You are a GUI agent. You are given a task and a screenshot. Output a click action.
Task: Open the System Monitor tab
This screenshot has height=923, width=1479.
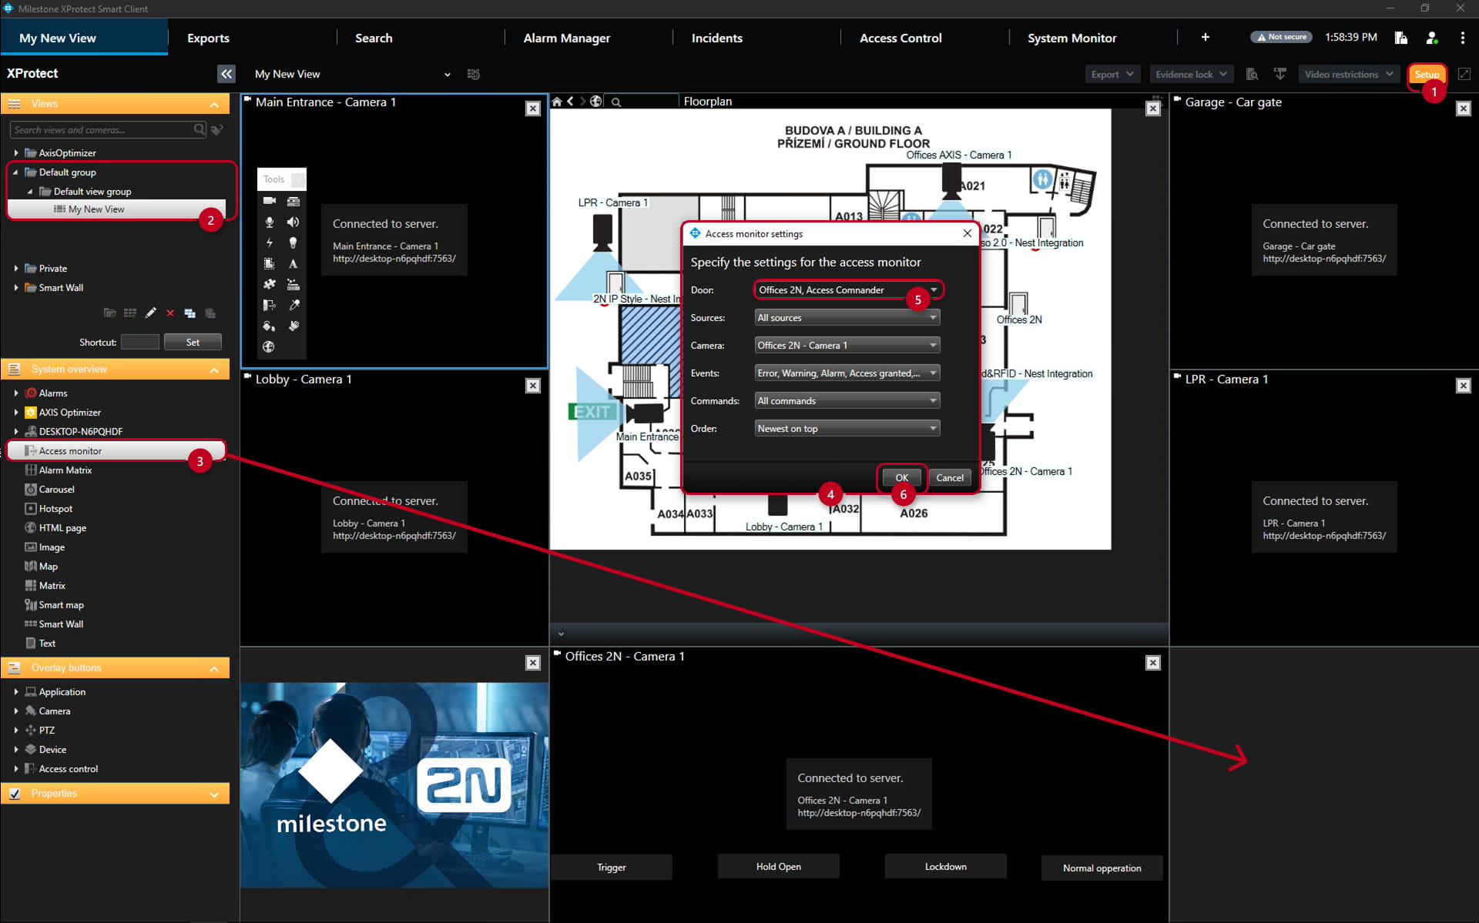[x=1072, y=38]
